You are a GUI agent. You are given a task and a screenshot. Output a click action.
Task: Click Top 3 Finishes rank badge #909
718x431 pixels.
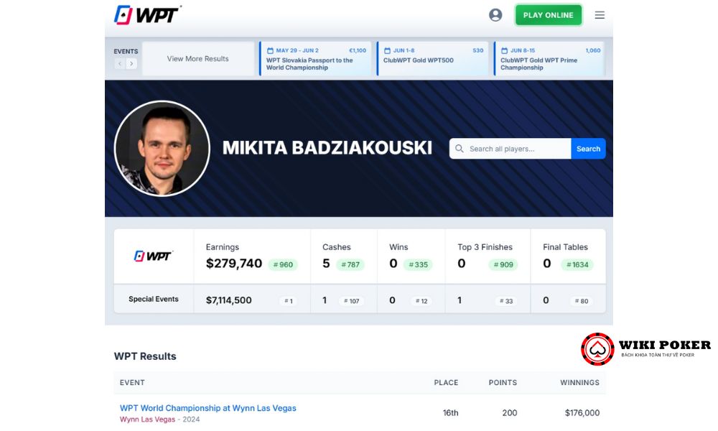(x=503, y=264)
